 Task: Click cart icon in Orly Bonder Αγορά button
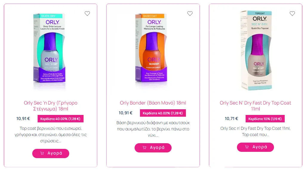[x=144, y=148]
